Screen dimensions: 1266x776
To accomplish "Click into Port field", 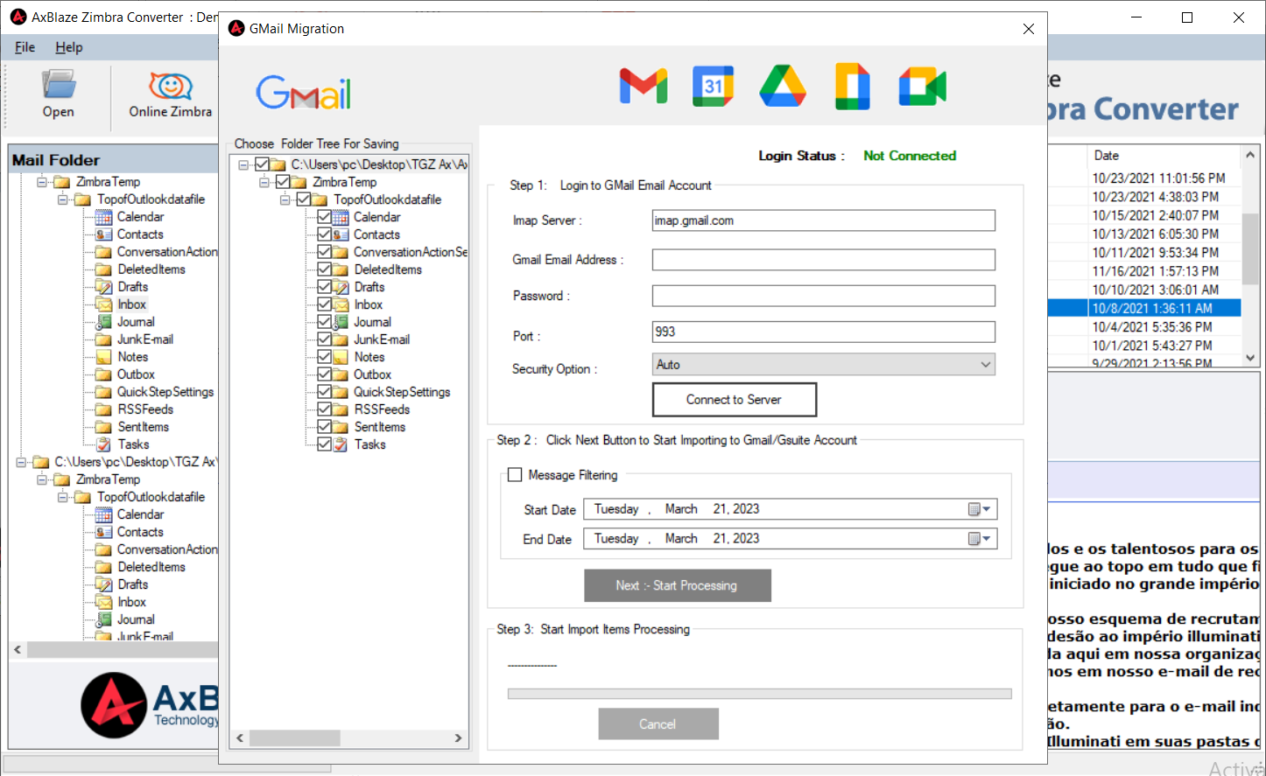I will click(824, 332).
